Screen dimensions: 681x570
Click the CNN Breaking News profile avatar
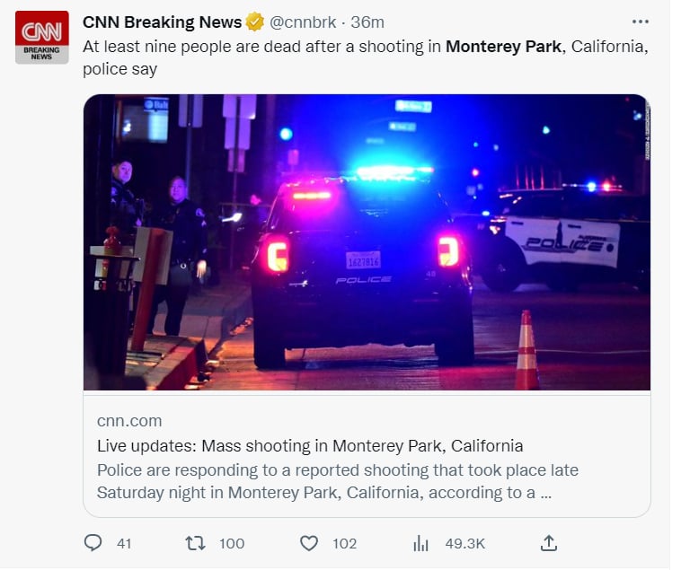[x=42, y=38]
